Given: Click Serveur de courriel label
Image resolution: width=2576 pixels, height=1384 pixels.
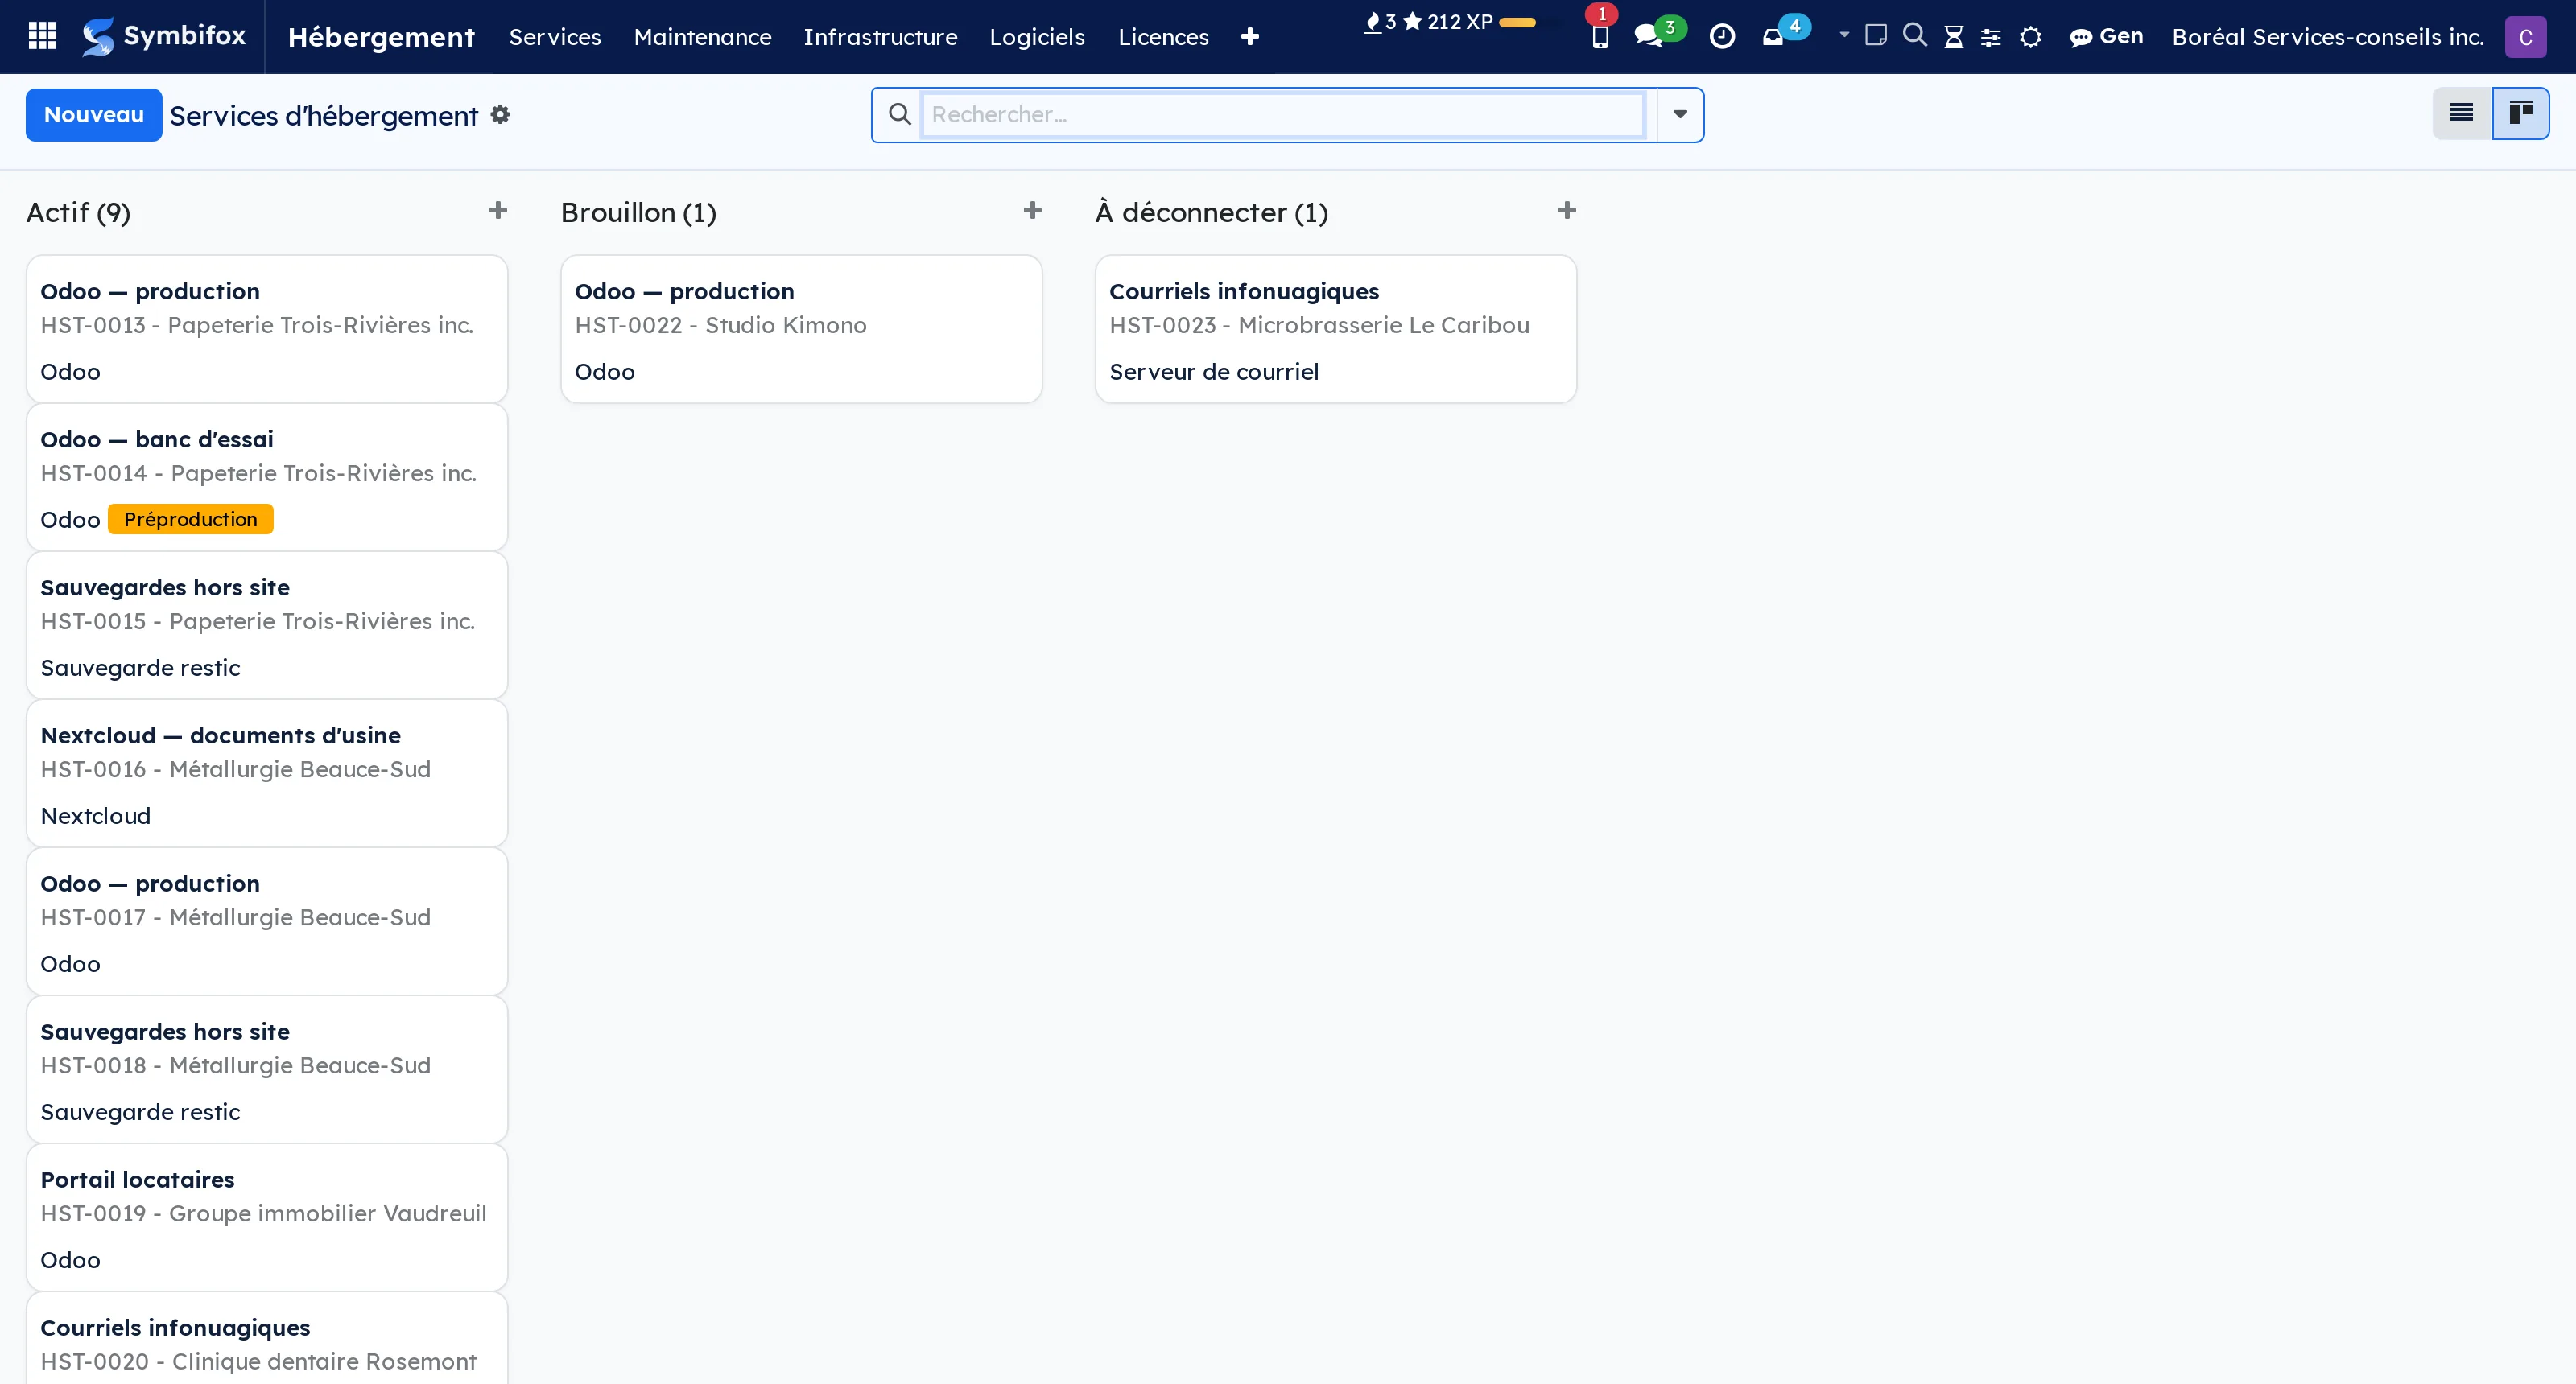Looking at the screenshot, I should [x=1214, y=372].
